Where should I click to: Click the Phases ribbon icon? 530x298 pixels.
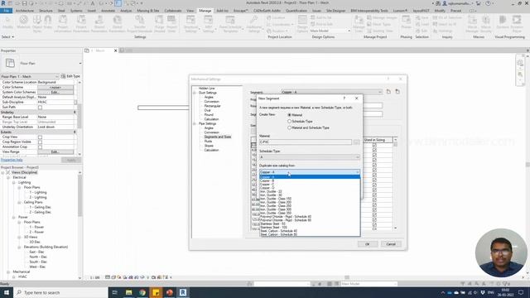406,22
